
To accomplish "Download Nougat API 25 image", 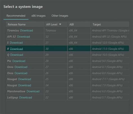I will pyautogui.click(x=25, y=79).
